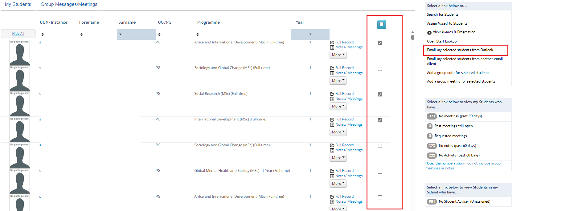Open Notes/Meetings for first Africa Development student

(x=349, y=47)
